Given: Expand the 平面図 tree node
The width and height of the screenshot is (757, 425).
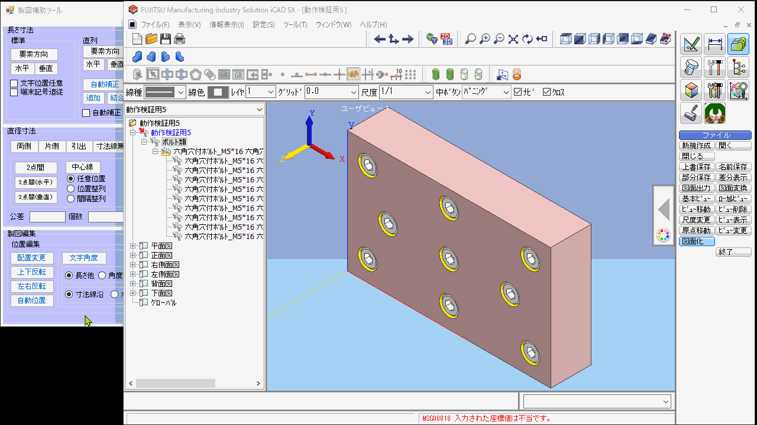Looking at the screenshot, I should click(133, 246).
